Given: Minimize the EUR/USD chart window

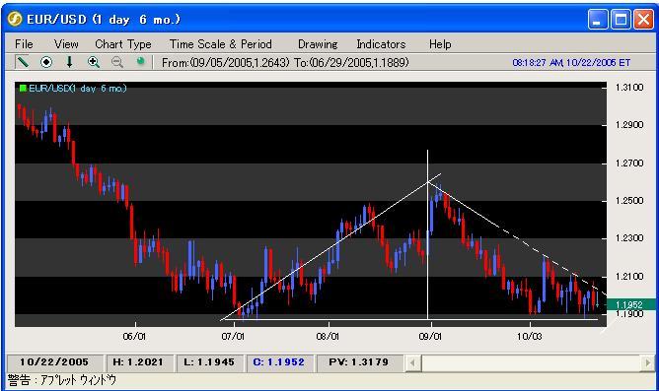Looking at the screenshot, I should (x=598, y=20).
